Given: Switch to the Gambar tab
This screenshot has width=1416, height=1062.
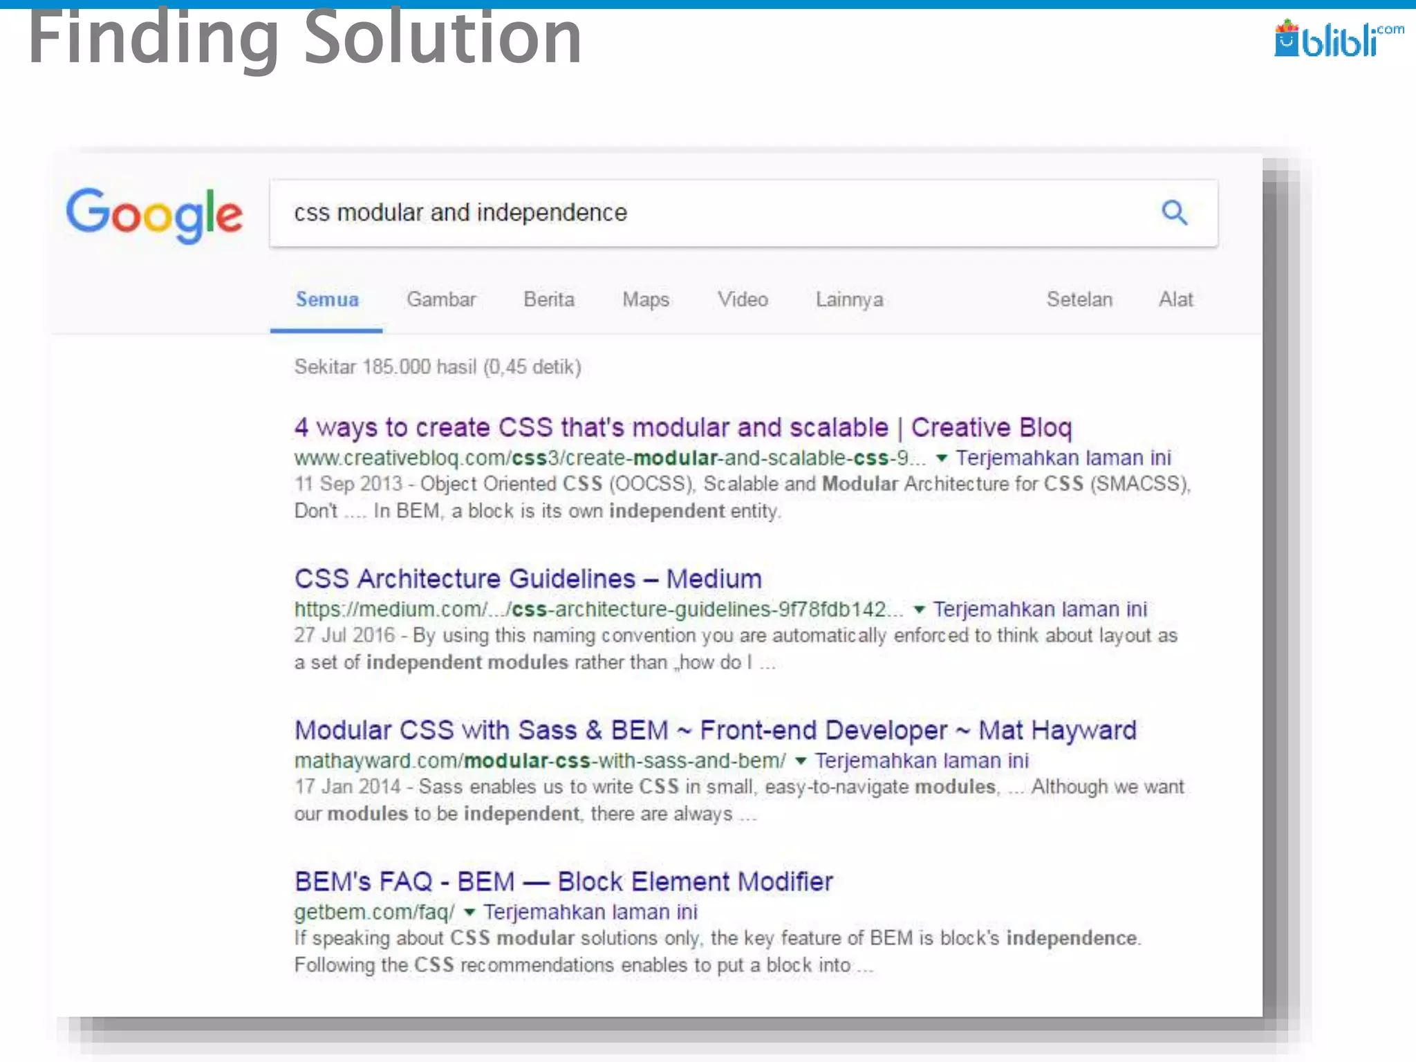Looking at the screenshot, I should [x=441, y=299].
